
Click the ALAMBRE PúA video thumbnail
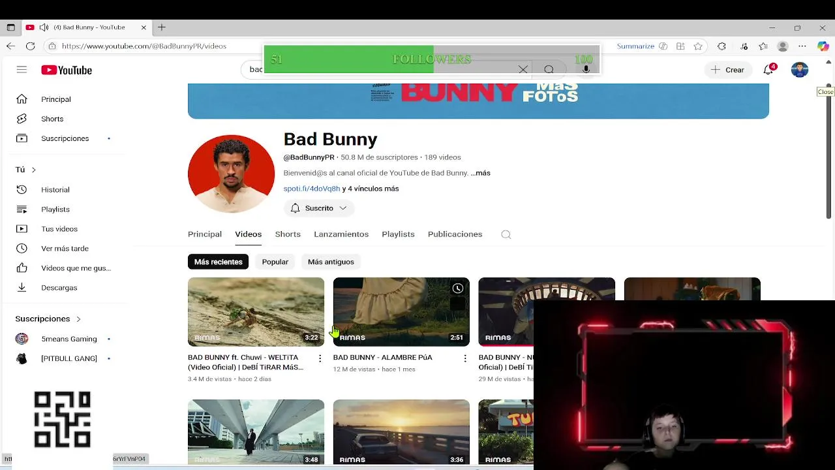tap(401, 311)
